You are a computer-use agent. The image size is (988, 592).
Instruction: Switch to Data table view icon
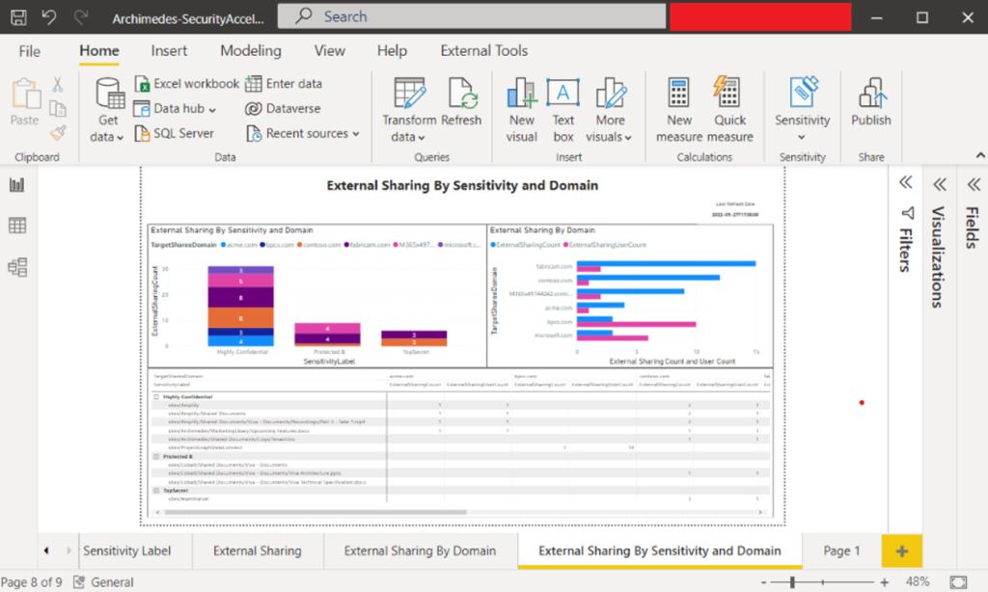pos(17,226)
